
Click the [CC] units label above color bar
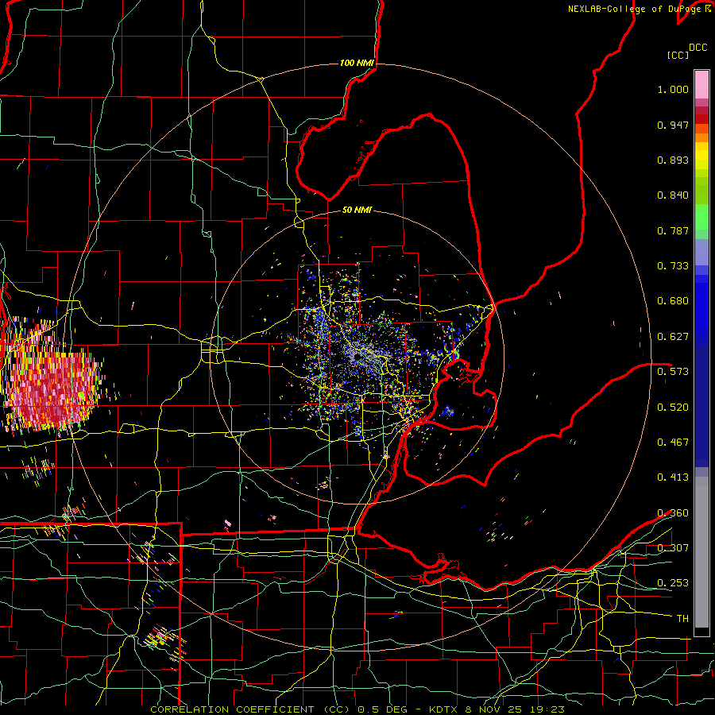point(678,55)
